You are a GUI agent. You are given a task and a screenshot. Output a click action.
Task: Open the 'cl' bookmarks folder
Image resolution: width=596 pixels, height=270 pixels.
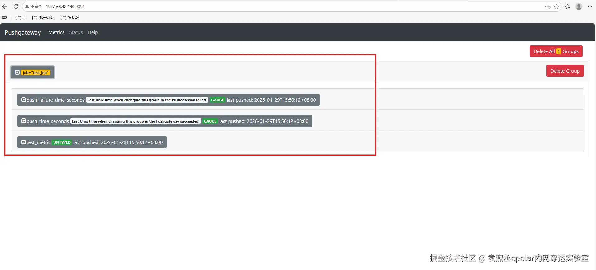point(21,18)
